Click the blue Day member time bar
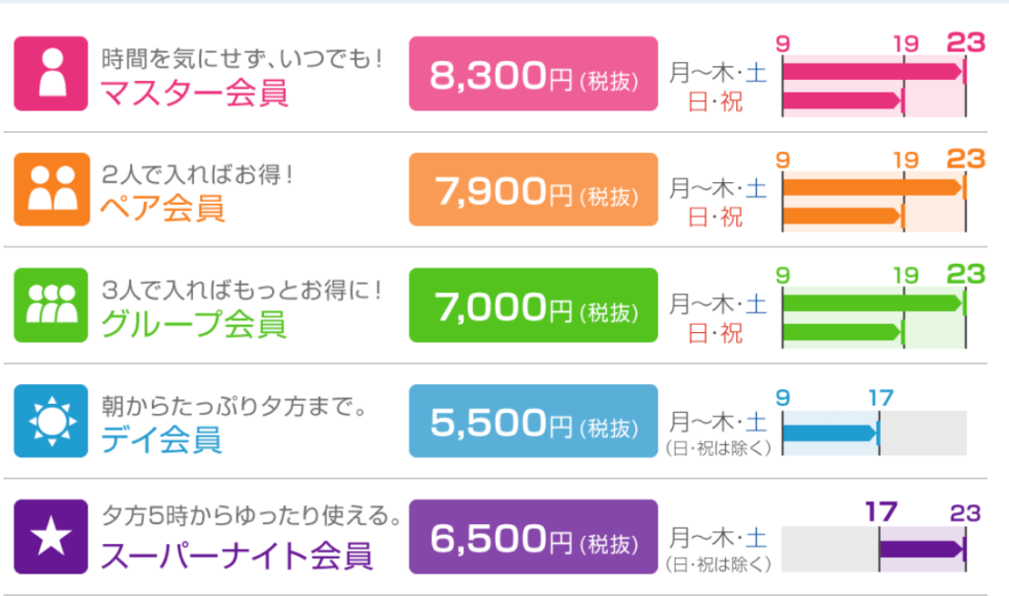This screenshot has width=1009, height=596. coord(829,432)
